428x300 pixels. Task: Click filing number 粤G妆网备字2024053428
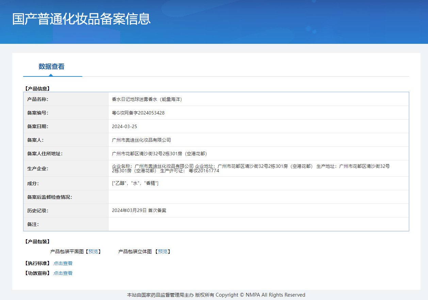[x=138, y=113]
